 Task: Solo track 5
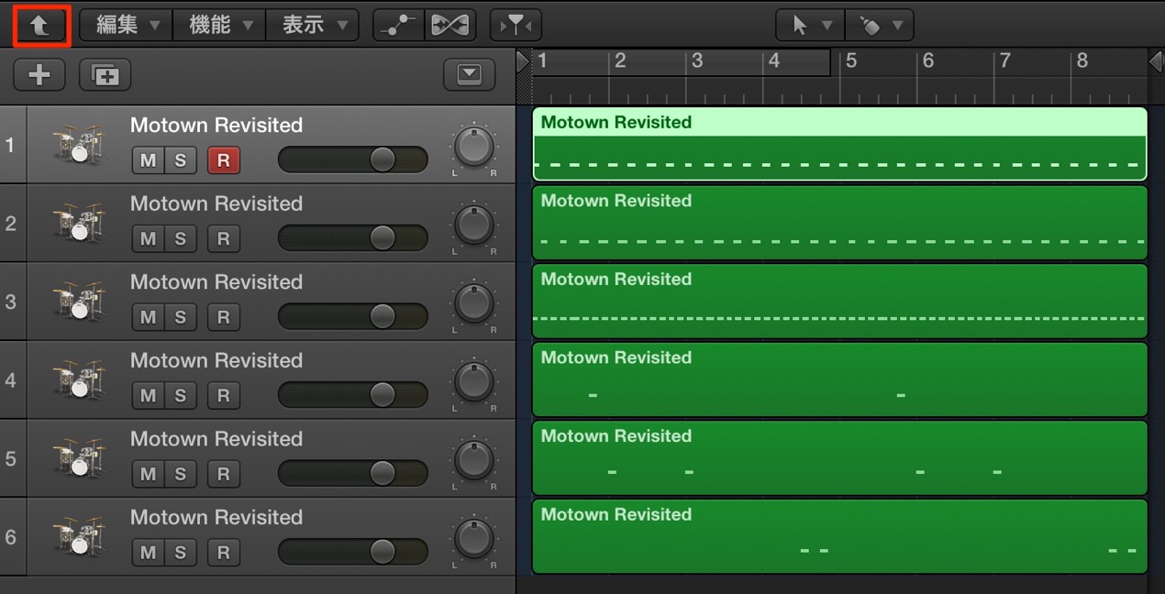pyautogui.click(x=180, y=474)
